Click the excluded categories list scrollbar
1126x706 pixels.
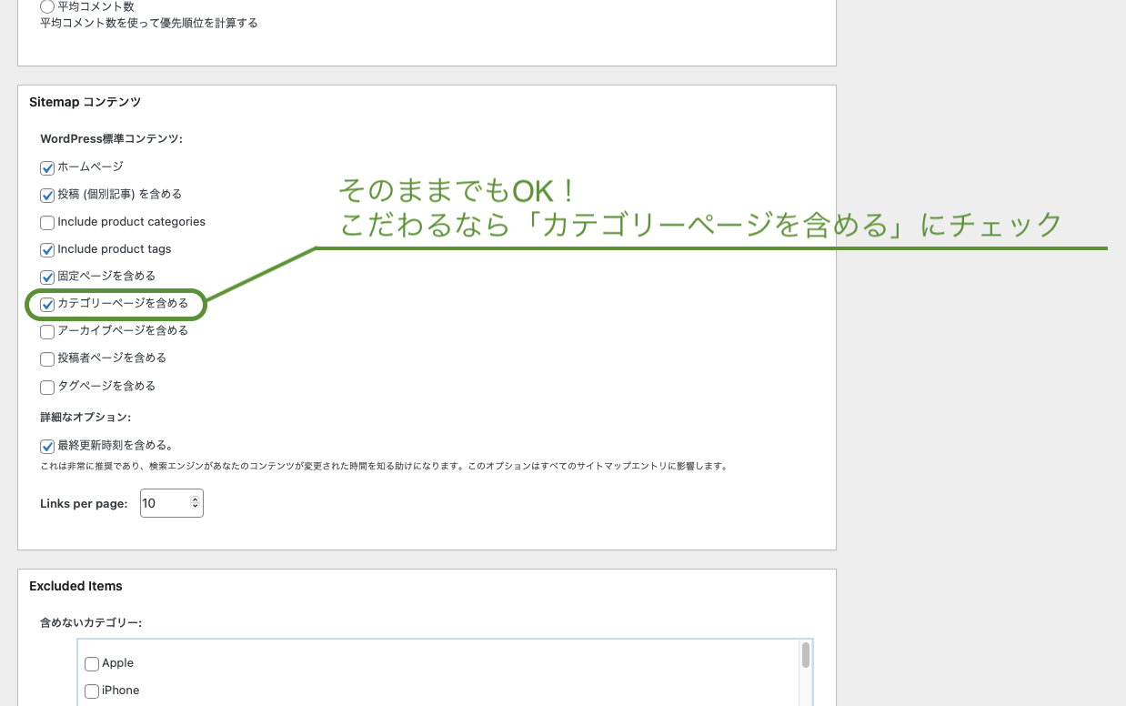(806, 655)
